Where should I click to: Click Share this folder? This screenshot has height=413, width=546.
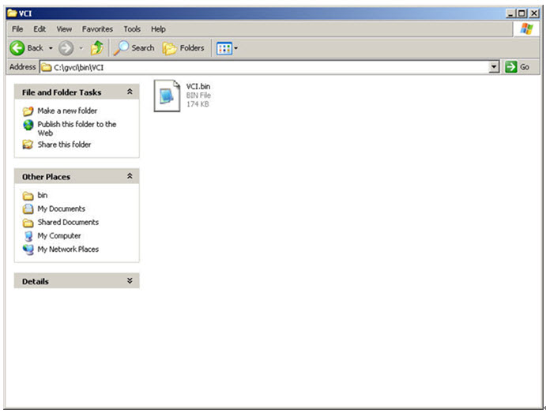(x=64, y=145)
